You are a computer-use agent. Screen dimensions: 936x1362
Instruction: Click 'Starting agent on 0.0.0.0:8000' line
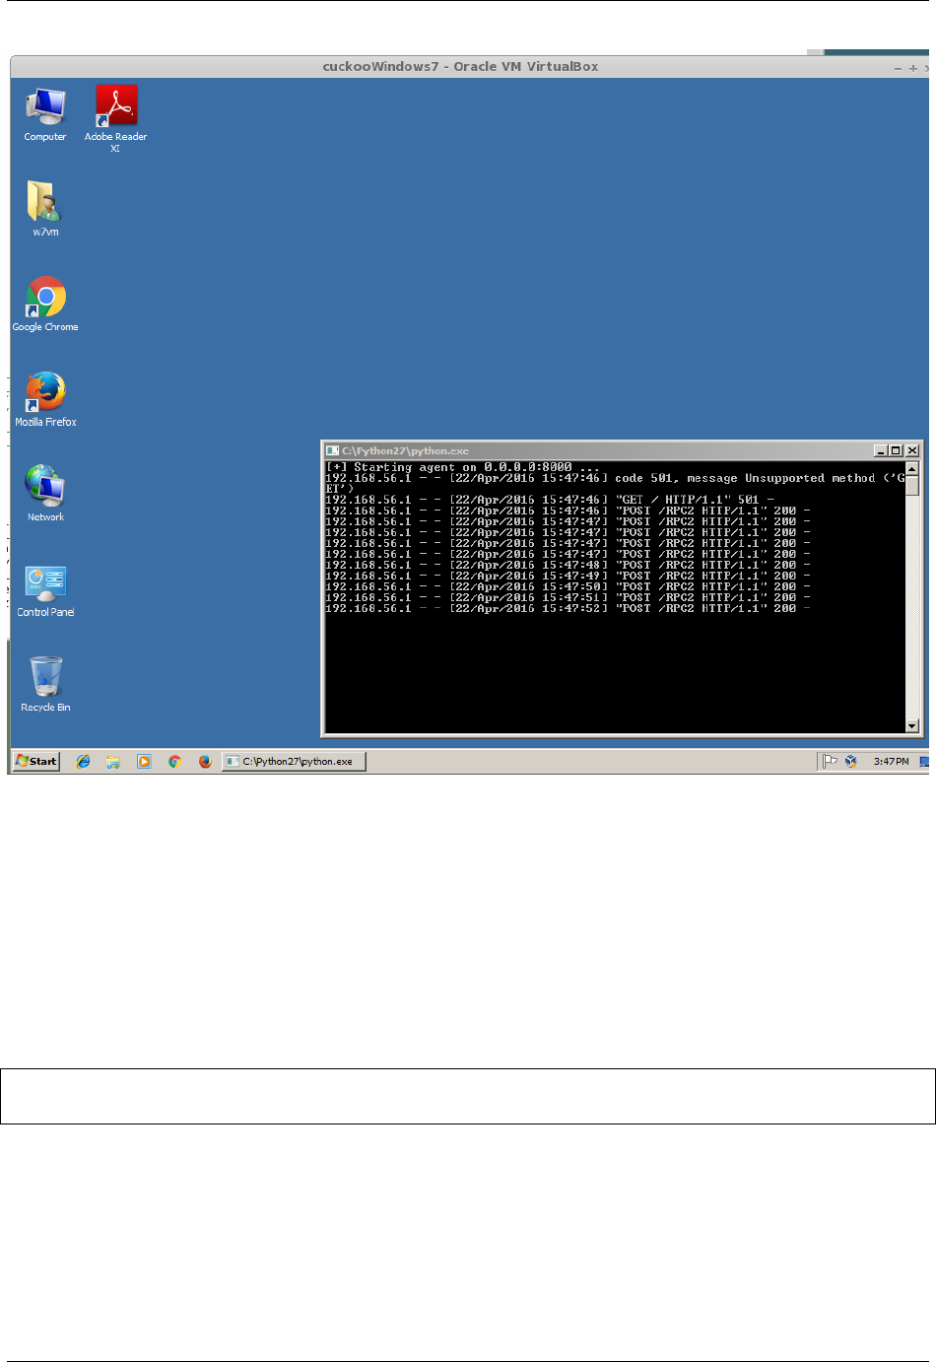(x=462, y=467)
